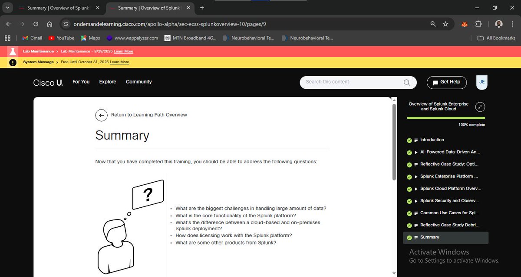Open the apps grid icon in bookmarks bar
The height and width of the screenshot is (277, 521).
(x=7, y=38)
